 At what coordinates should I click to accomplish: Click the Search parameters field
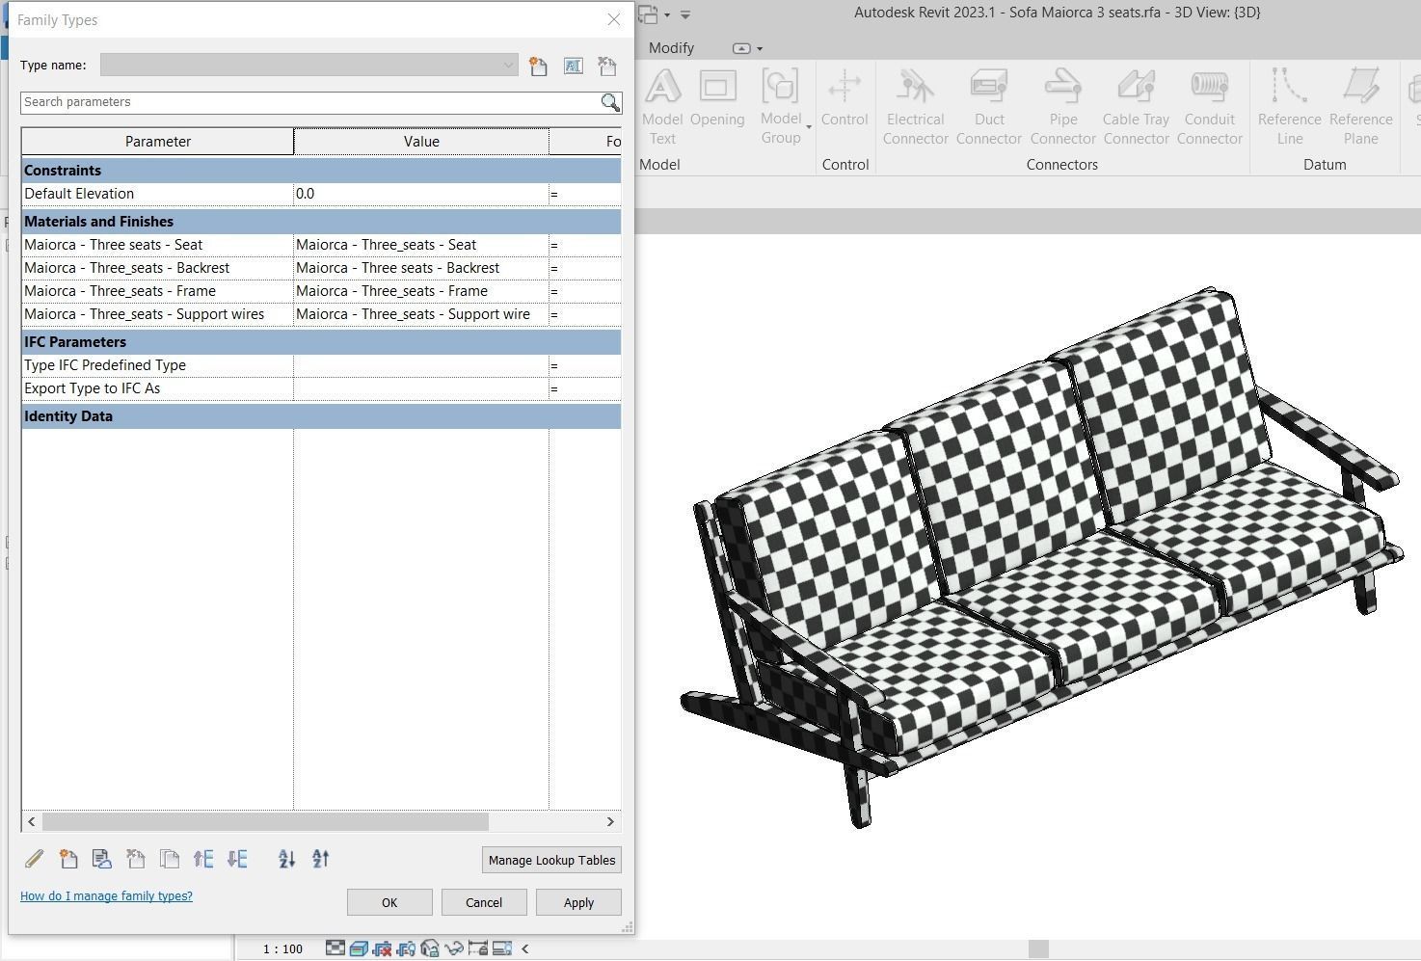309,102
